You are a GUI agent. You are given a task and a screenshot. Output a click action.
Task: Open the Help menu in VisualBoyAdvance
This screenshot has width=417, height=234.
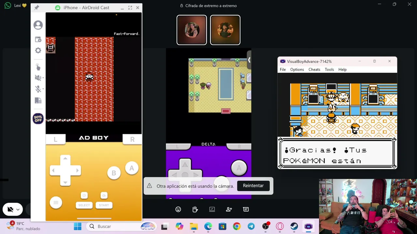(342, 70)
